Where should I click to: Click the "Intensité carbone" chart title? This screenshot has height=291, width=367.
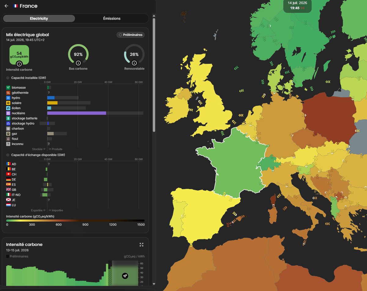pyautogui.click(x=24, y=244)
